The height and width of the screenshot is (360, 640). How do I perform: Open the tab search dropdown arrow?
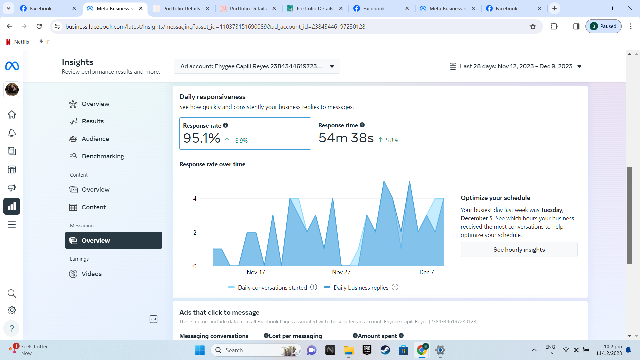(x=8, y=8)
